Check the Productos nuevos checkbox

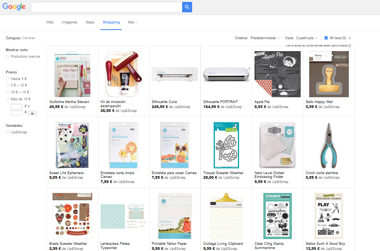pos(8,57)
